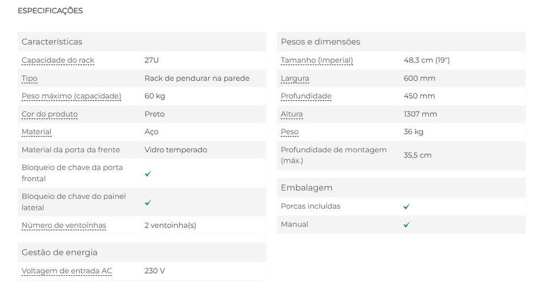Click the Embalagem section header

[306, 187]
